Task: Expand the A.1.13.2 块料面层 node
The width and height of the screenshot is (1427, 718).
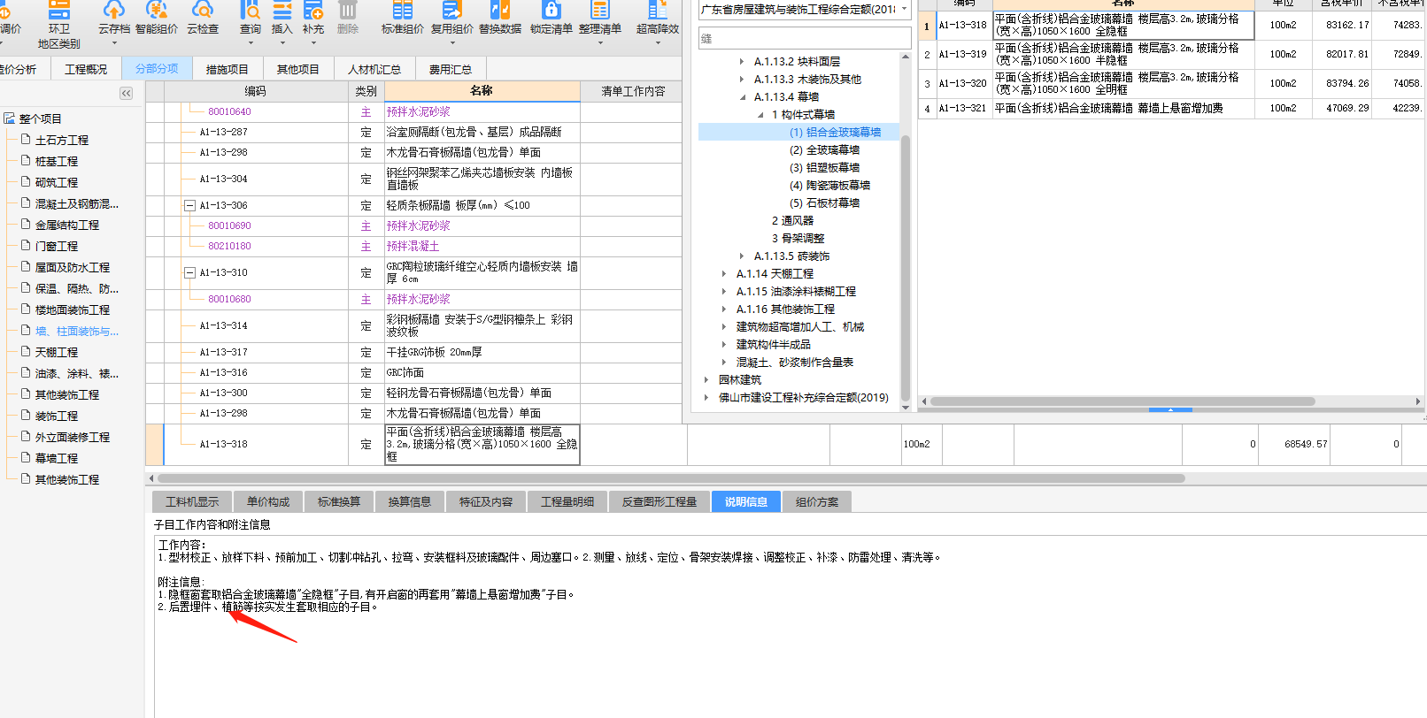Action: [742, 61]
